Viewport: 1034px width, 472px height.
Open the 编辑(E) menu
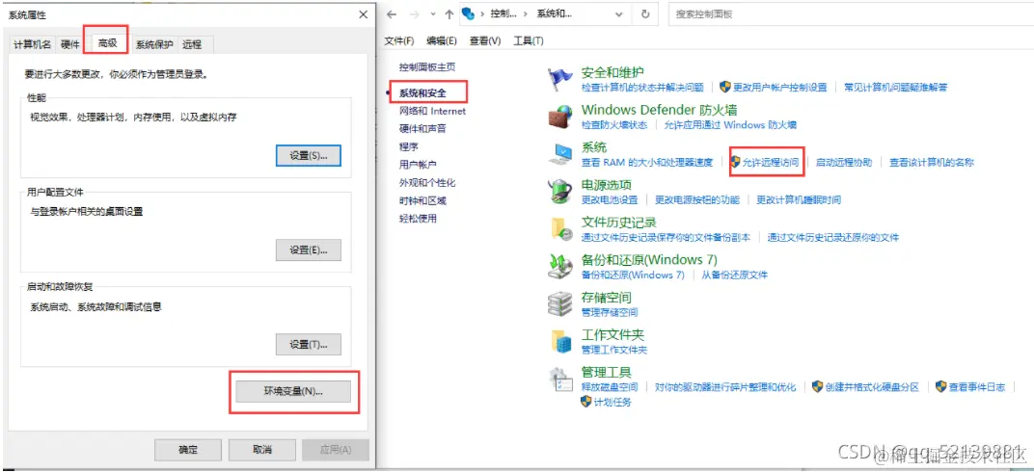click(441, 40)
